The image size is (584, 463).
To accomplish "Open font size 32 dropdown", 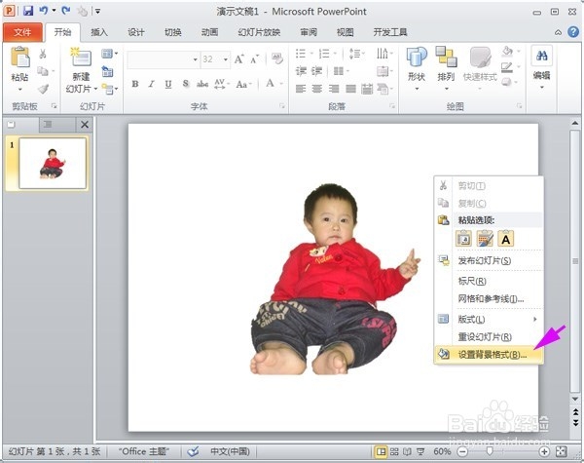I will [x=226, y=59].
